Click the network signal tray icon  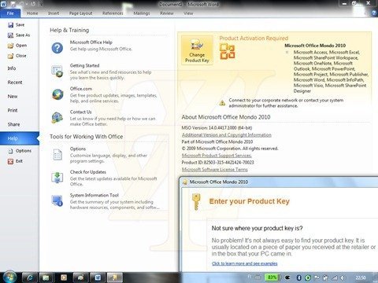[x=334, y=277]
